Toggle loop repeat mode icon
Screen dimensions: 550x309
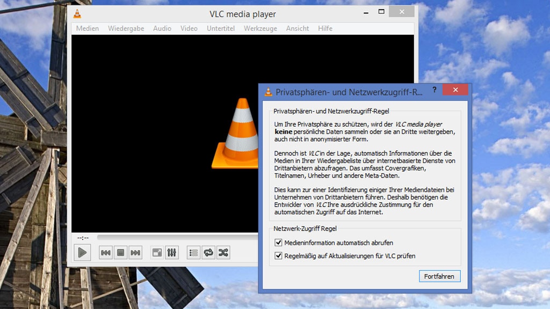[208, 253]
